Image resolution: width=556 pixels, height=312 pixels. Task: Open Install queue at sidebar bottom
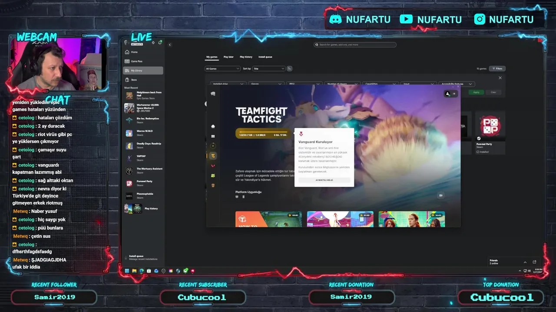click(x=143, y=257)
